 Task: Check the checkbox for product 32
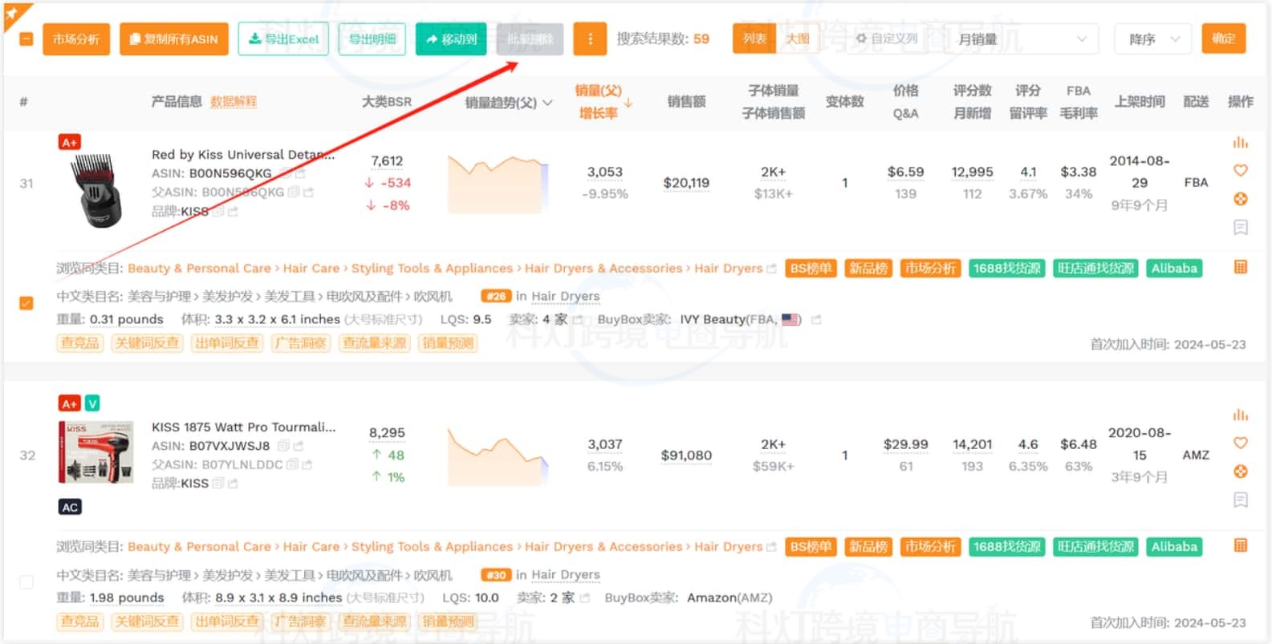pos(26,582)
